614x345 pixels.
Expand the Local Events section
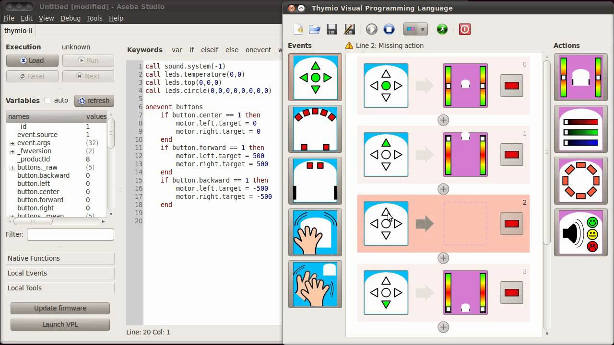60,273
